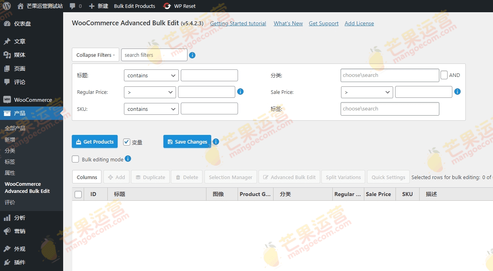Click the info icon next to Sale Price
This screenshot has width=493, height=271.
tap(457, 92)
